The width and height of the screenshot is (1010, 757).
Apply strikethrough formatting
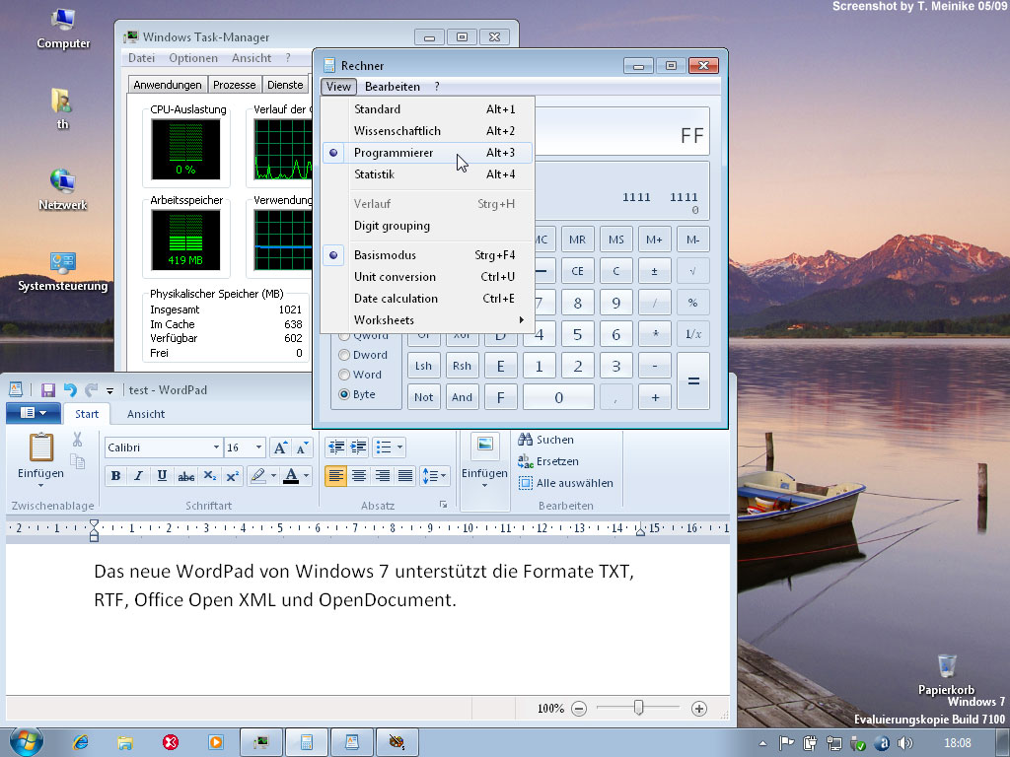(x=185, y=476)
